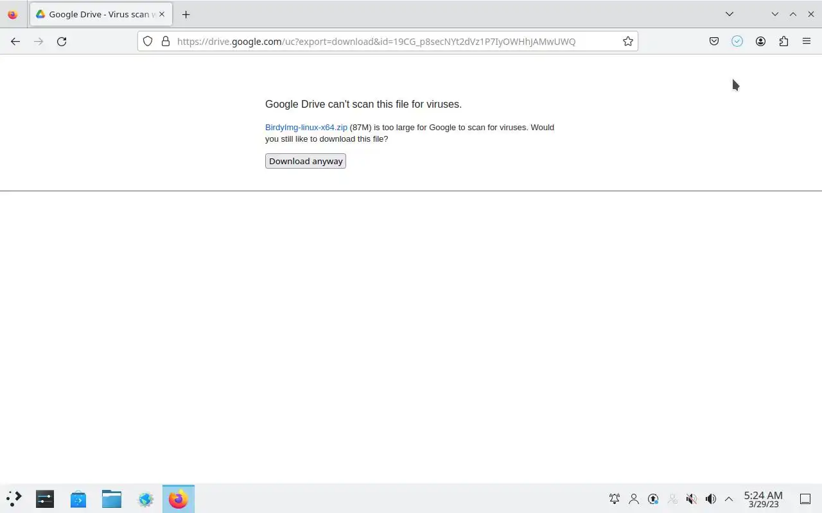Select the Google Drive - Virus scan tab

coord(100,14)
